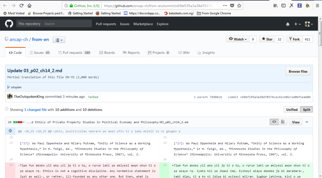Display the source diff with the code icon
This screenshot has width=322, height=178.
coord(274,122)
